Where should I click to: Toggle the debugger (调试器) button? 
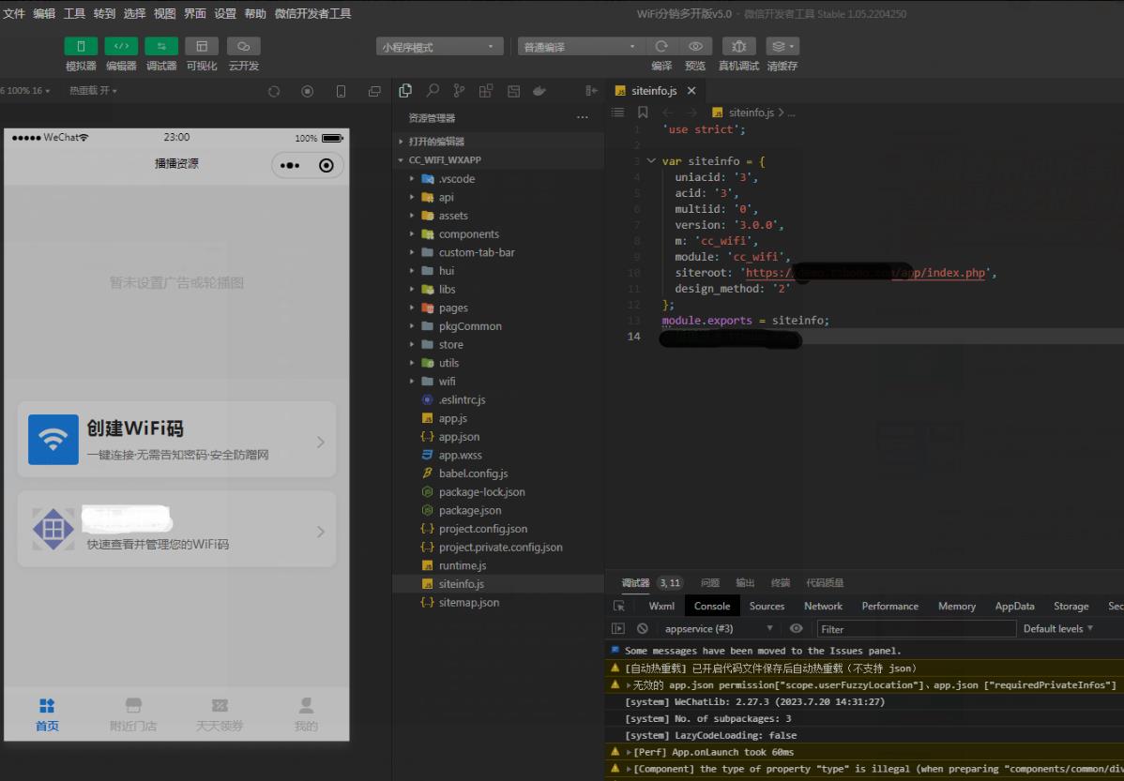coord(161,46)
